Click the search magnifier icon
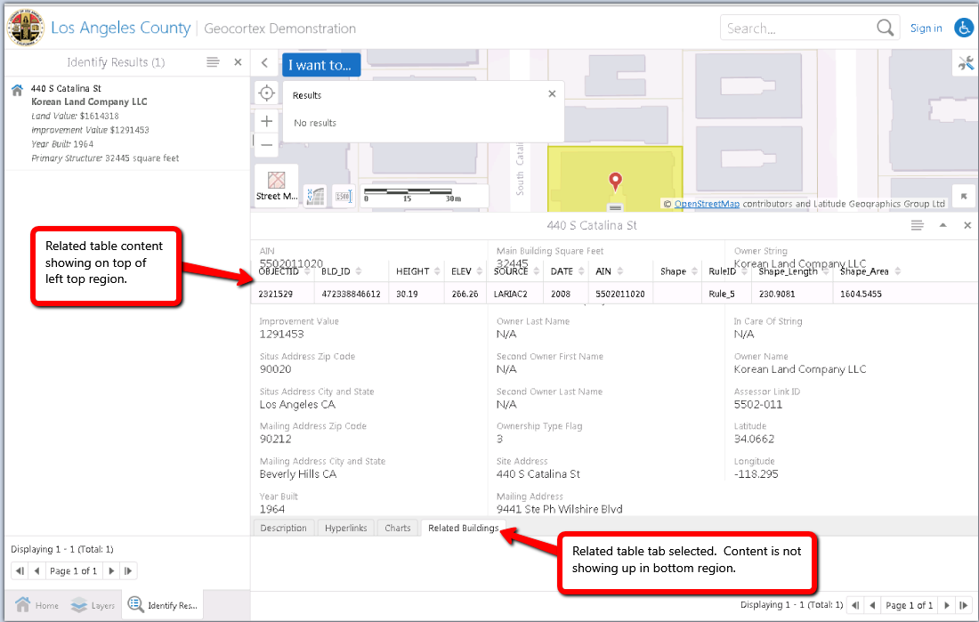 pos(885,28)
